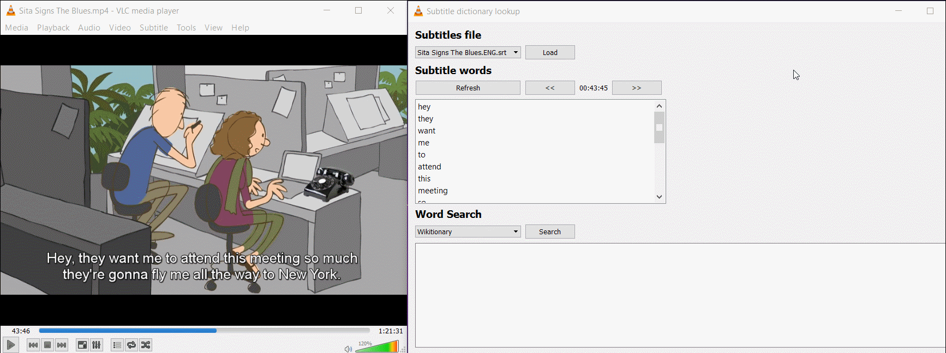Select the word 'this' in list

424,179
